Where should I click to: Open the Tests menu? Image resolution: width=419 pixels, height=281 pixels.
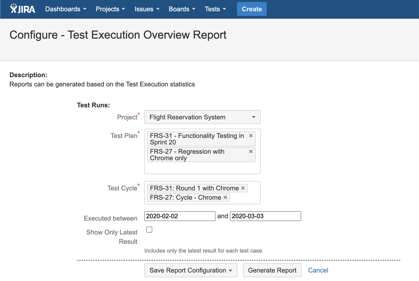pyautogui.click(x=215, y=9)
